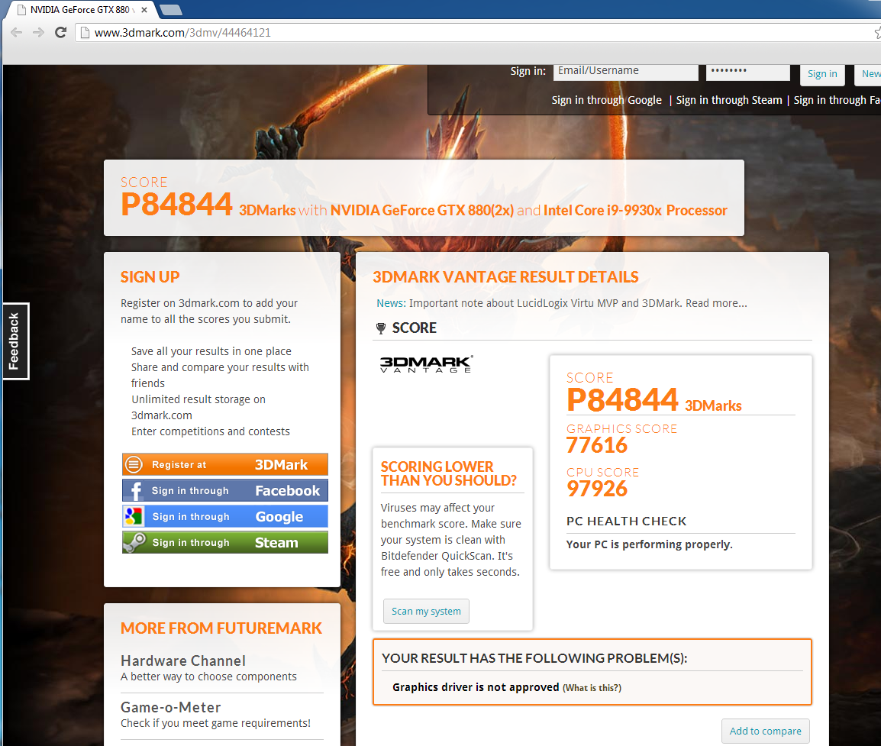Click MORE FROM FUTUREMARK heading
The width and height of the screenshot is (881, 746).
(x=221, y=628)
